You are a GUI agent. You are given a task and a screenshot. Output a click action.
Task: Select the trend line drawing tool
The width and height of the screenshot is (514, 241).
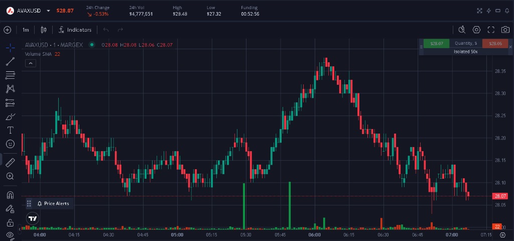tap(10, 62)
